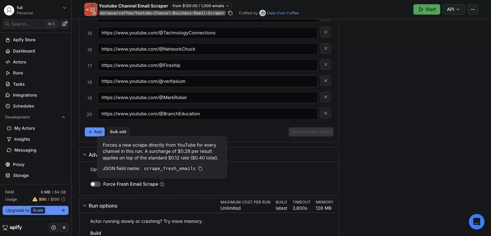Toggle Force Fresh Email Scrape switch
The image size is (491, 236).
pos(96,184)
